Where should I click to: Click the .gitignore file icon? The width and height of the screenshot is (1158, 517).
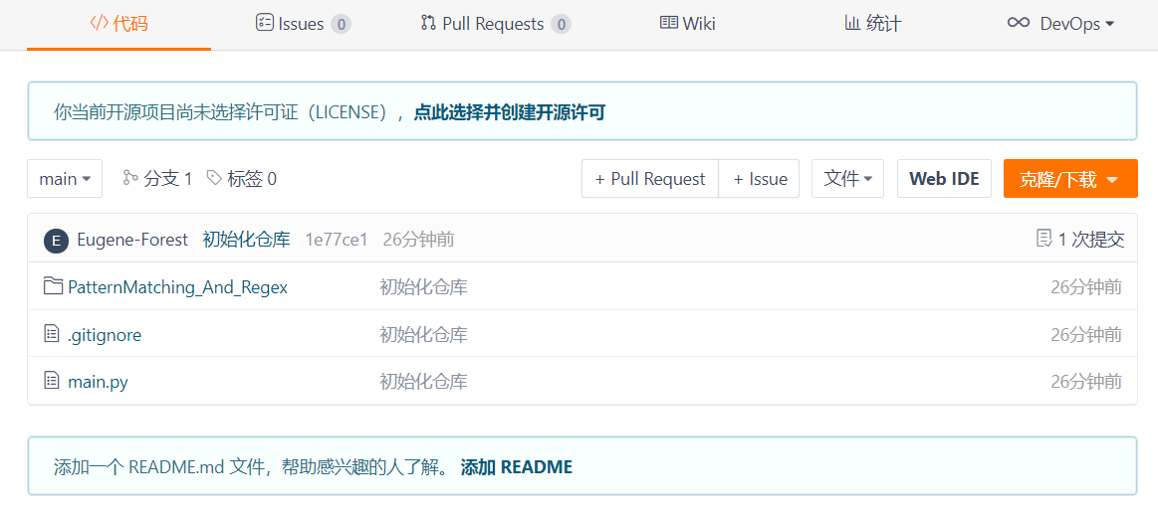(51, 334)
